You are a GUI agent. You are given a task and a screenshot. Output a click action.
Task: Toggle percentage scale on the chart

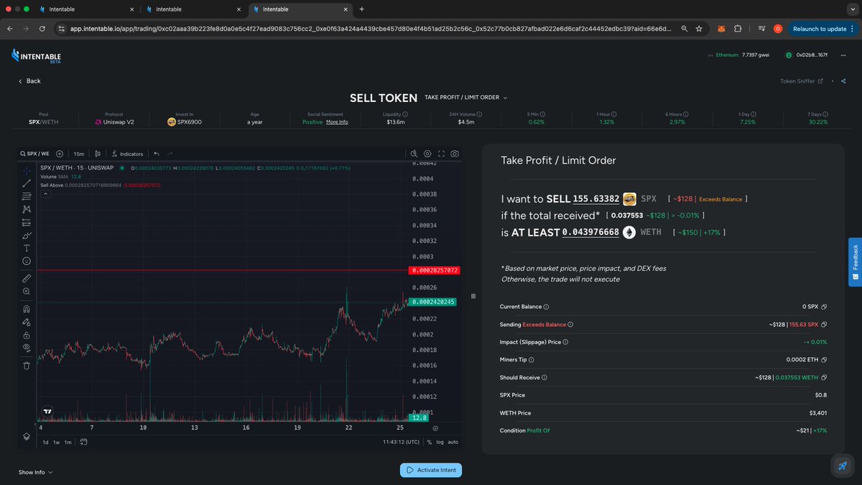click(430, 442)
